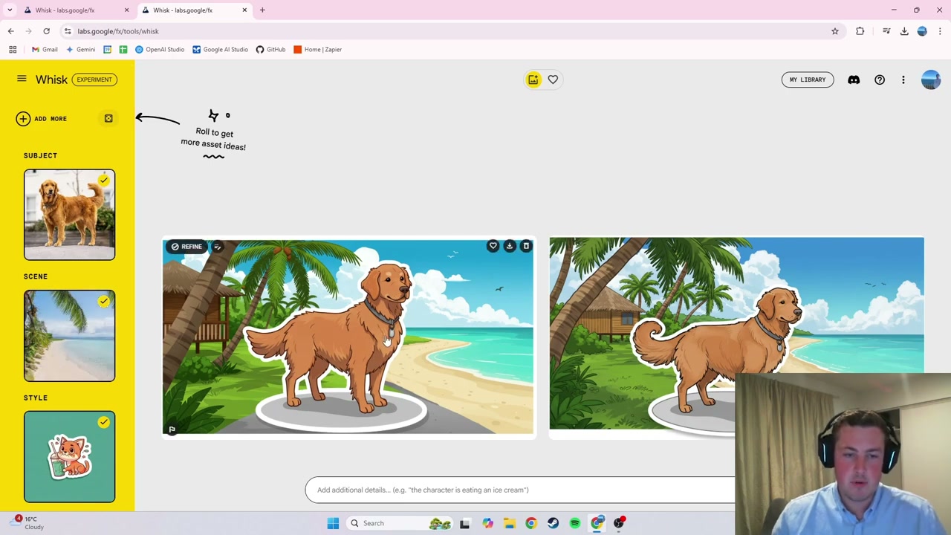The image size is (951, 535).
Task: Click the dice roll asset ideas icon
Action: (x=108, y=119)
